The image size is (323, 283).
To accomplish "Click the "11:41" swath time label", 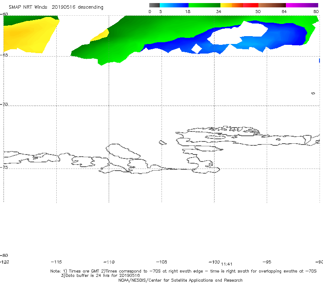I will [227, 264].
